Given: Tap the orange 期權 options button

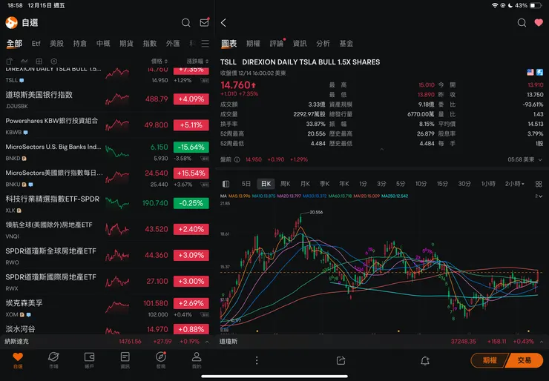Looking at the screenshot, I should 490,360.
